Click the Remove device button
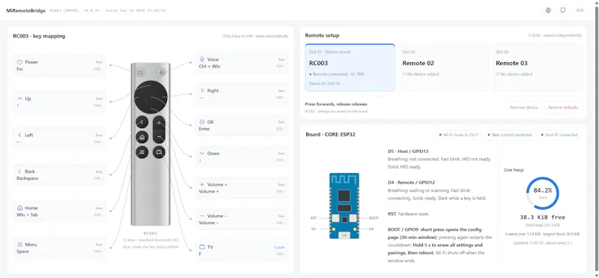Screen dimensions: 599x278 pyautogui.click(x=523, y=107)
